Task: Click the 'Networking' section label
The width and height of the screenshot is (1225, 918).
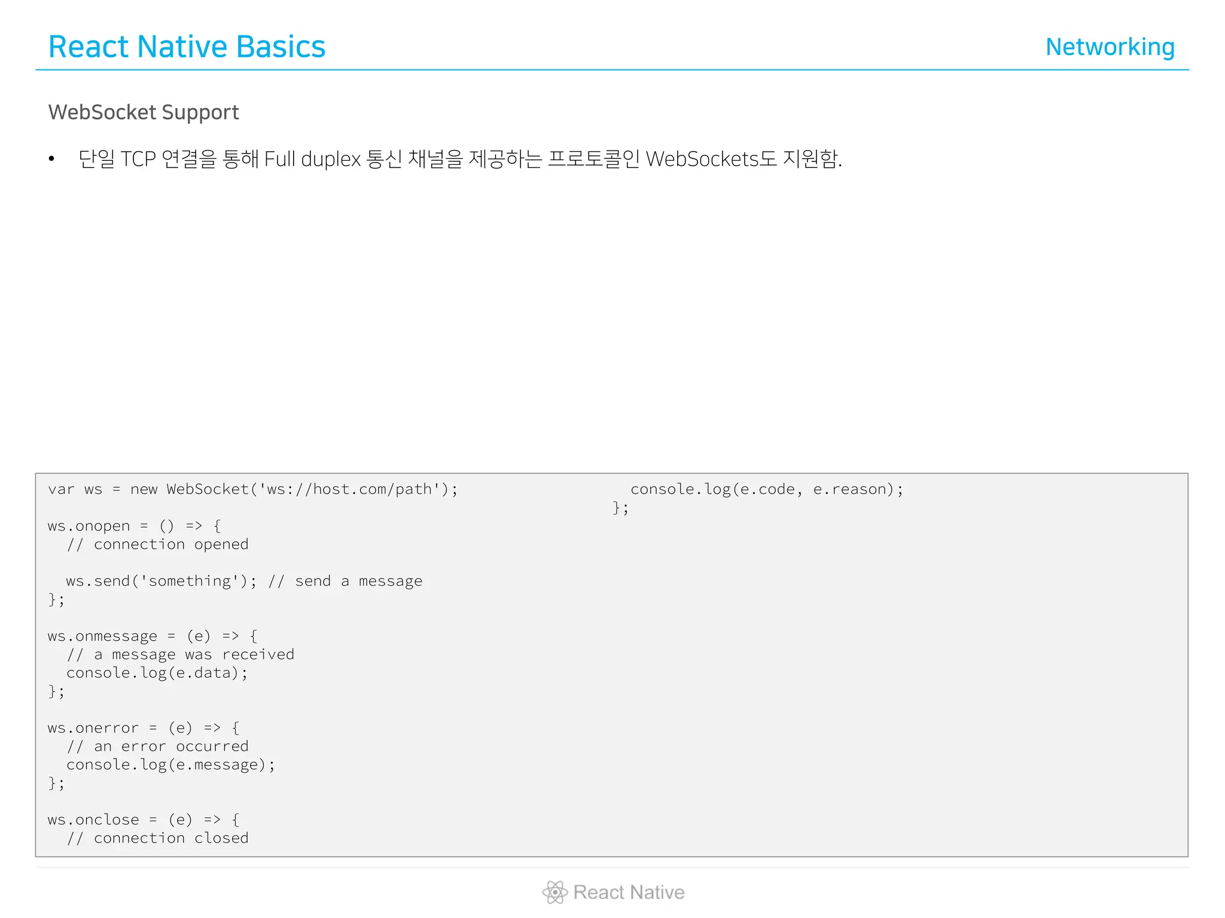Action: pyautogui.click(x=1110, y=47)
